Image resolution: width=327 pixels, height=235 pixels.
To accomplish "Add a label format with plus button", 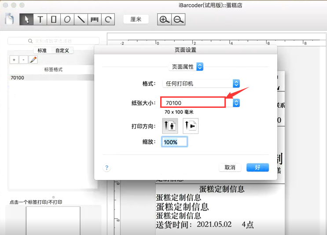I will click(x=14, y=60).
